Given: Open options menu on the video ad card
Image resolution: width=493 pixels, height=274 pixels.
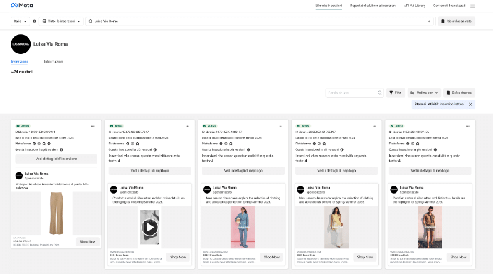Looking at the screenshot, I should click(x=187, y=126).
